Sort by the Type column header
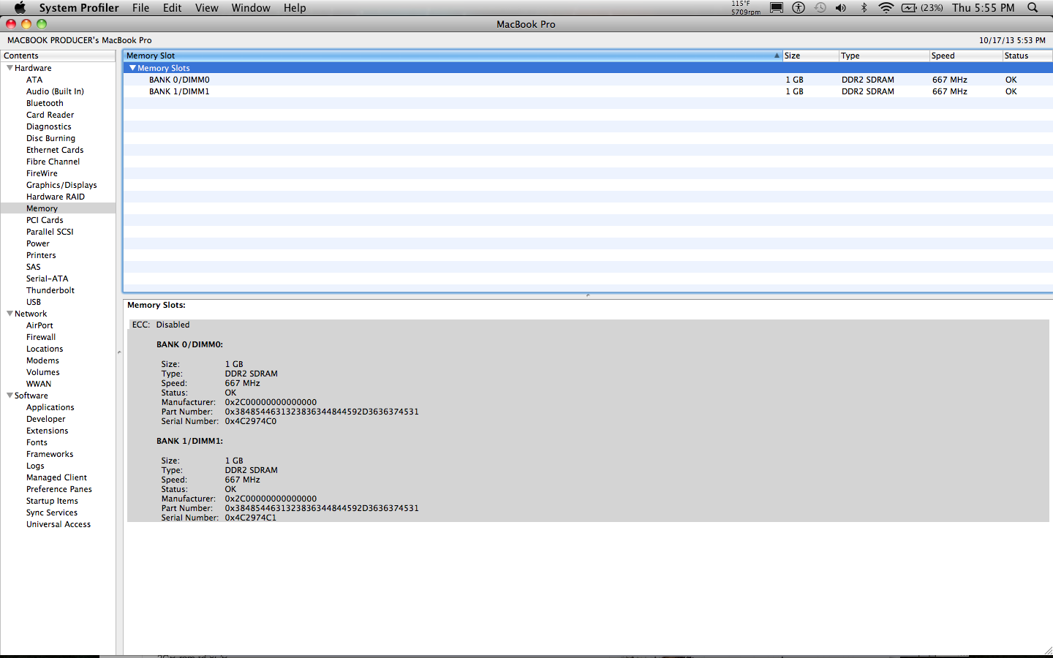The height and width of the screenshot is (658, 1053). point(884,56)
